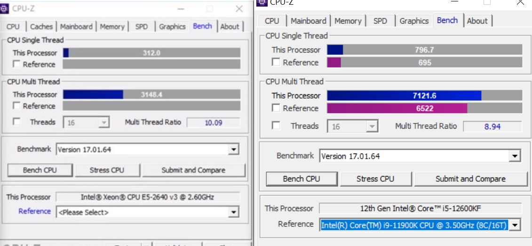532x246 pixels.
Task: Tick the Threads checkbox in left window
Action: point(16,122)
